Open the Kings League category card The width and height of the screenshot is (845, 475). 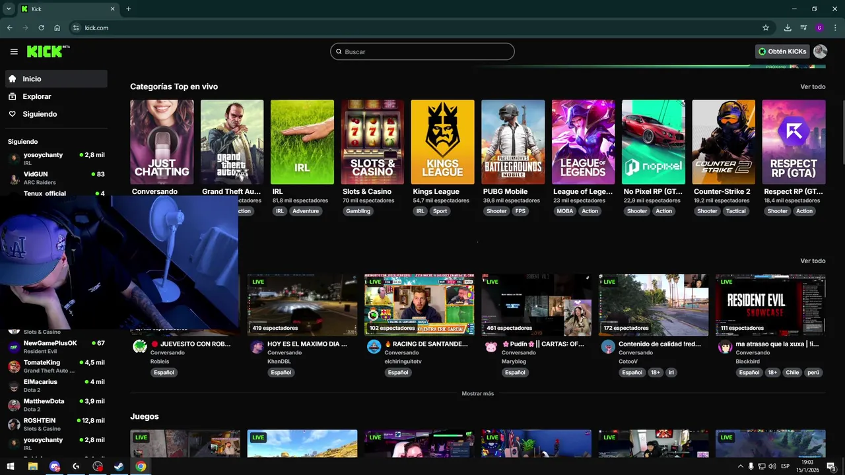pos(442,142)
